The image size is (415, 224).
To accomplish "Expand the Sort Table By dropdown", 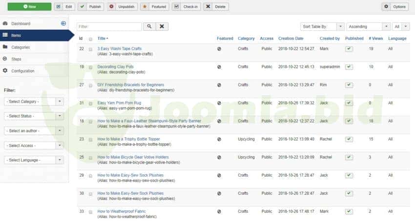I will (322, 26).
